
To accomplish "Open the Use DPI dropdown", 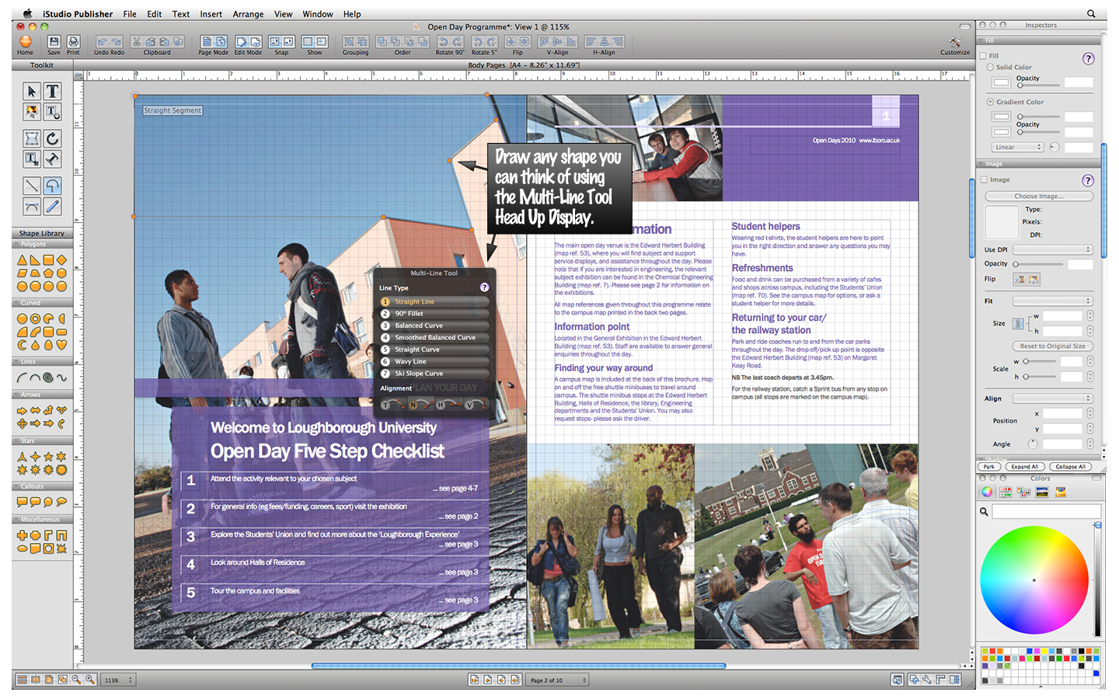I will pyautogui.click(x=1053, y=250).
